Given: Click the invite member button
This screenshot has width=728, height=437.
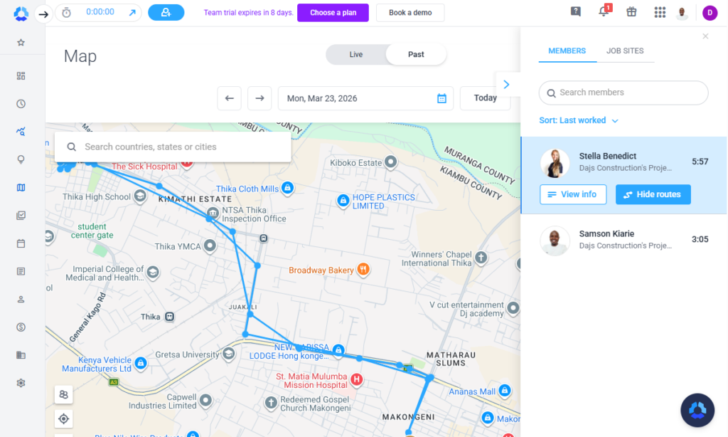Looking at the screenshot, I should pyautogui.click(x=166, y=13).
